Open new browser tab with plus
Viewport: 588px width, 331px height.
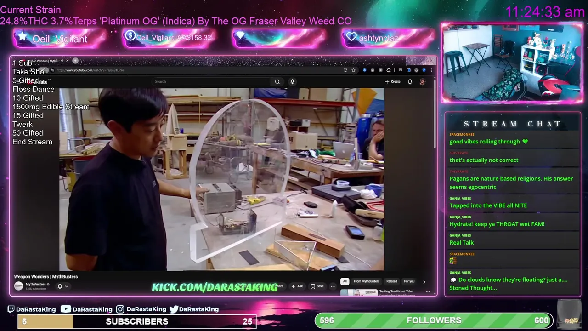75,61
